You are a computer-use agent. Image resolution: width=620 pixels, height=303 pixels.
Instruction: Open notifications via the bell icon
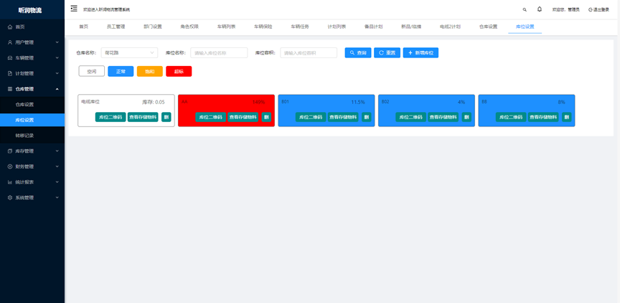(540, 9)
